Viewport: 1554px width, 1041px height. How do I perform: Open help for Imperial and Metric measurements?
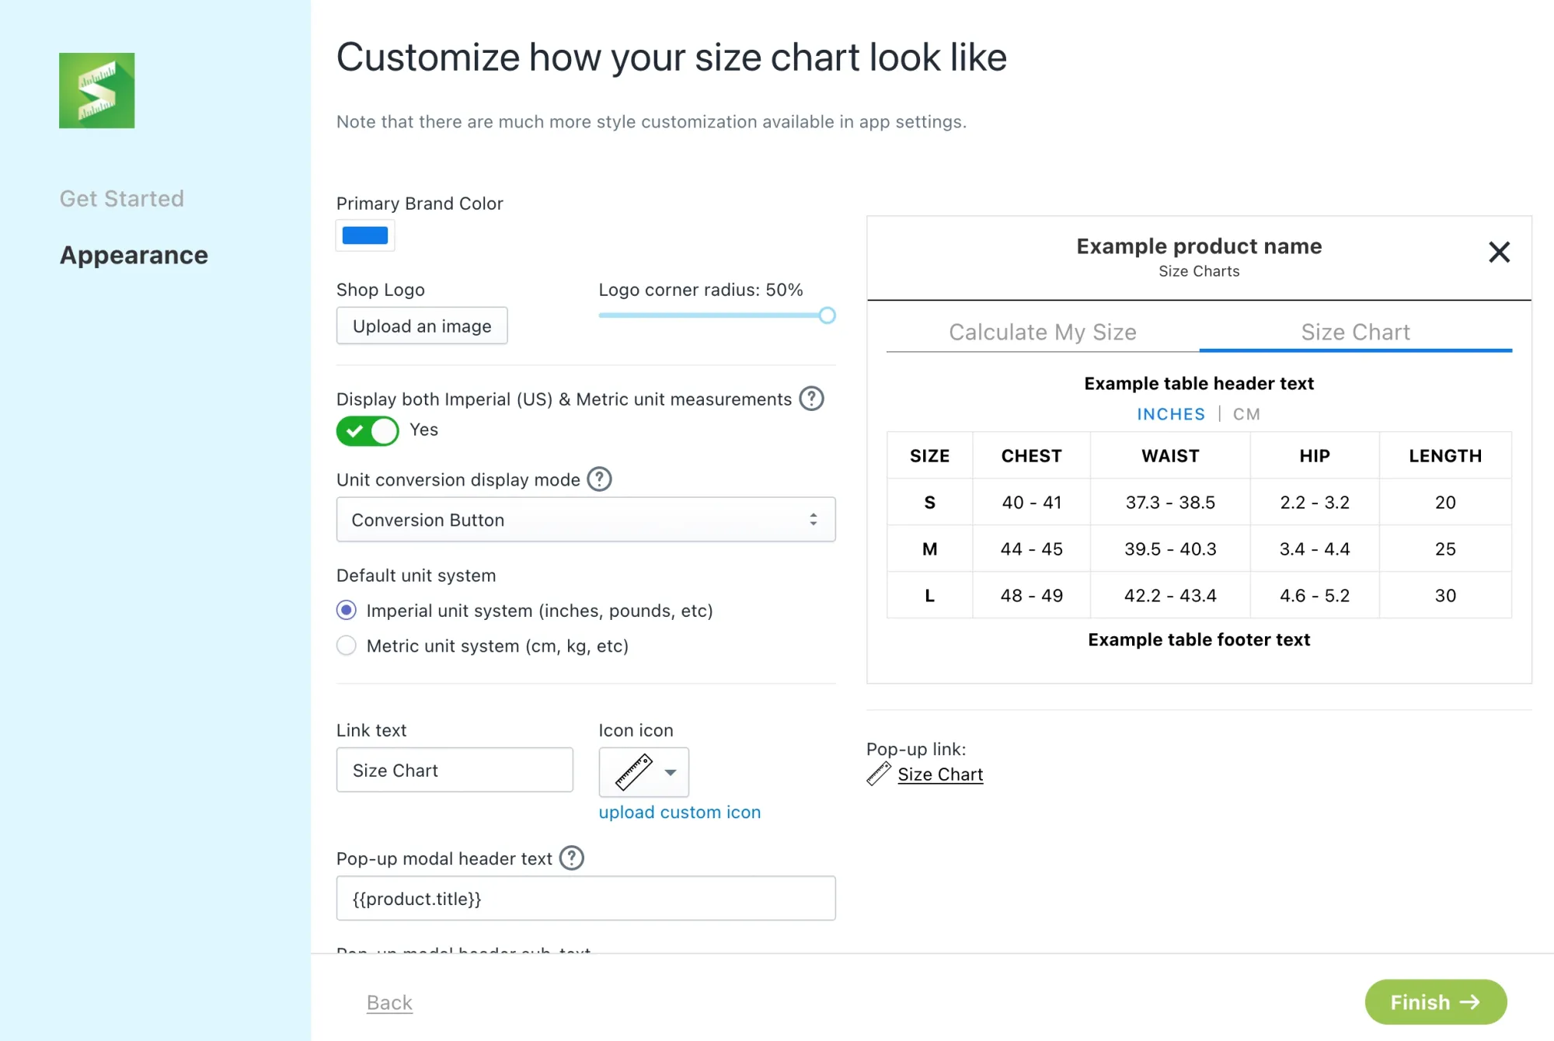click(811, 399)
